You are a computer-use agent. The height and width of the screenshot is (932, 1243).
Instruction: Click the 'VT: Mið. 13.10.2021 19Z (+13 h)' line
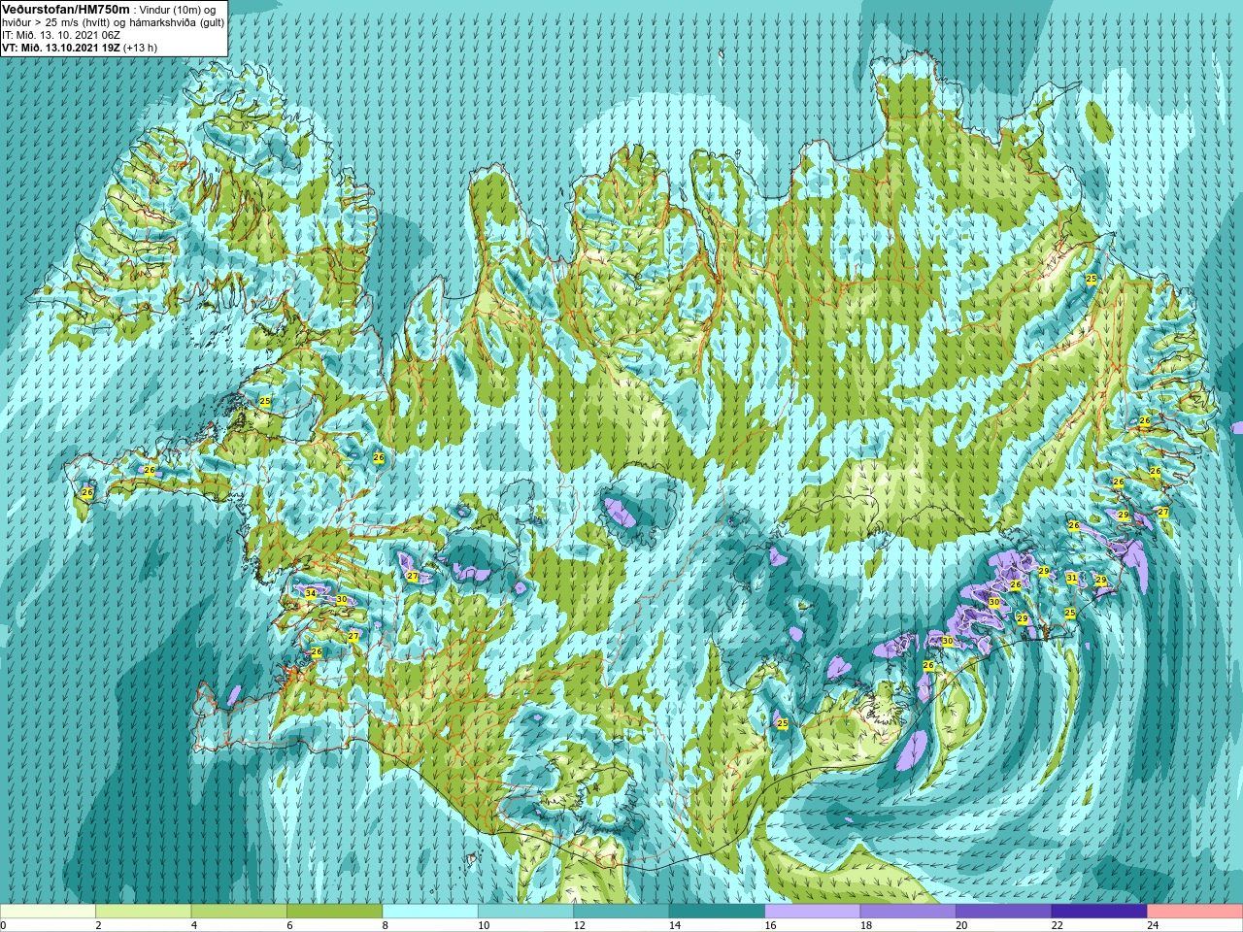tap(80, 48)
